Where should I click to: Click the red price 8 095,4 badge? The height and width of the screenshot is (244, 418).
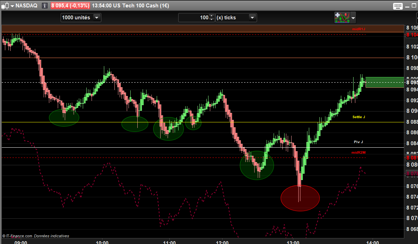pos(70,6)
